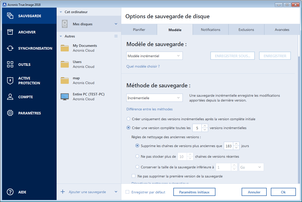Viewport: 302px width, 202px height.
Task: Select incremental-only versions radio option
Action: tap(128, 119)
